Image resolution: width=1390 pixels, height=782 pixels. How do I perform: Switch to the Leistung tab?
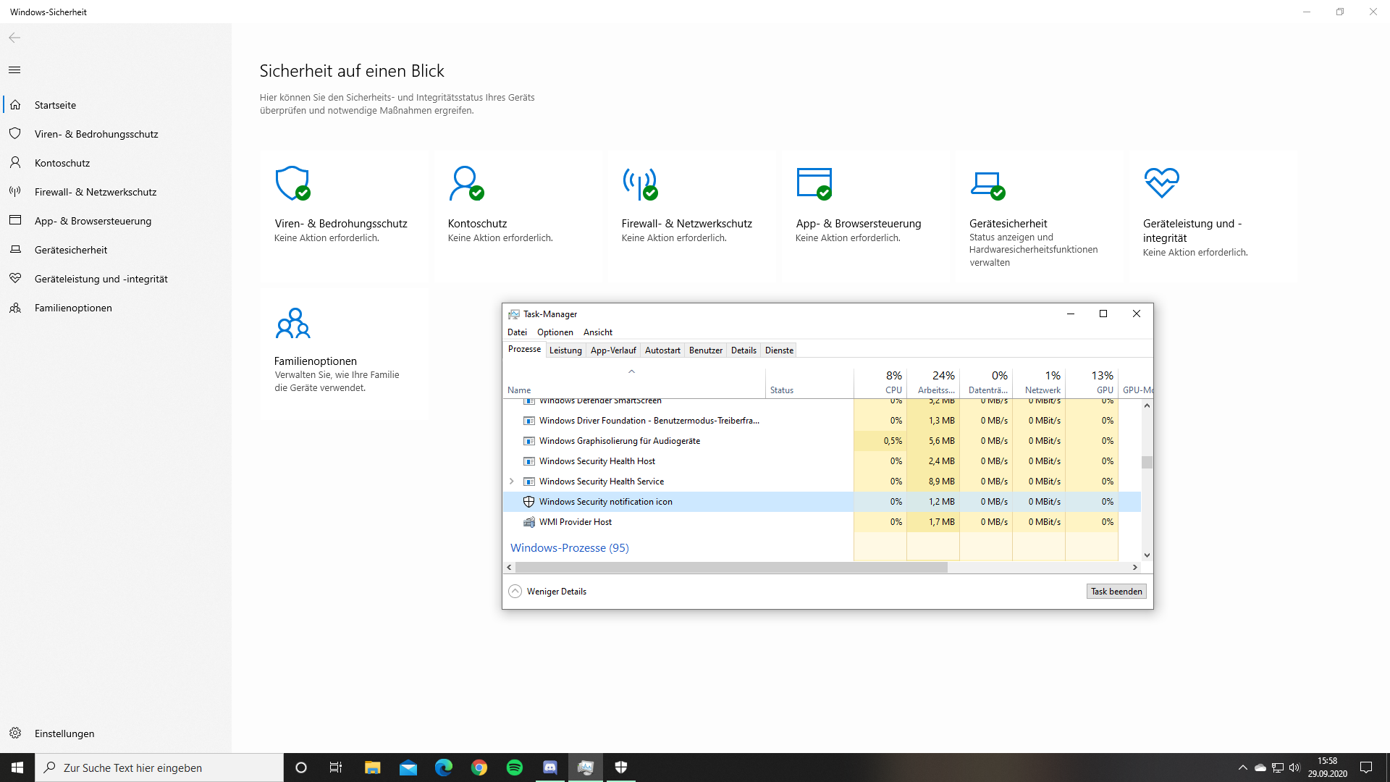tap(565, 350)
